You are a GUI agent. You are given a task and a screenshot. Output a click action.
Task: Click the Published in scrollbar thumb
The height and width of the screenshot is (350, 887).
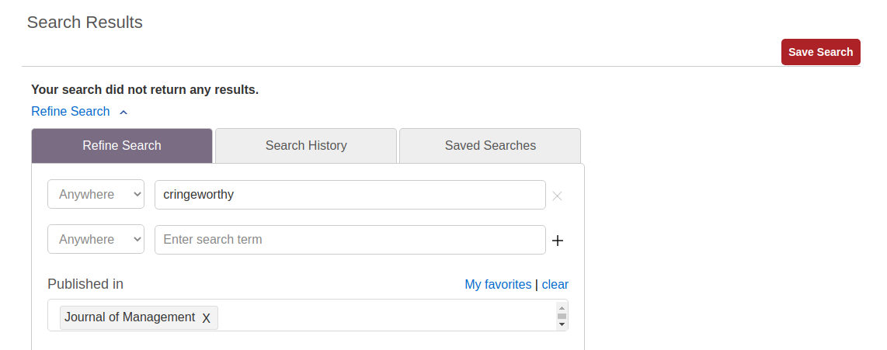pyautogui.click(x=562, y=316)
